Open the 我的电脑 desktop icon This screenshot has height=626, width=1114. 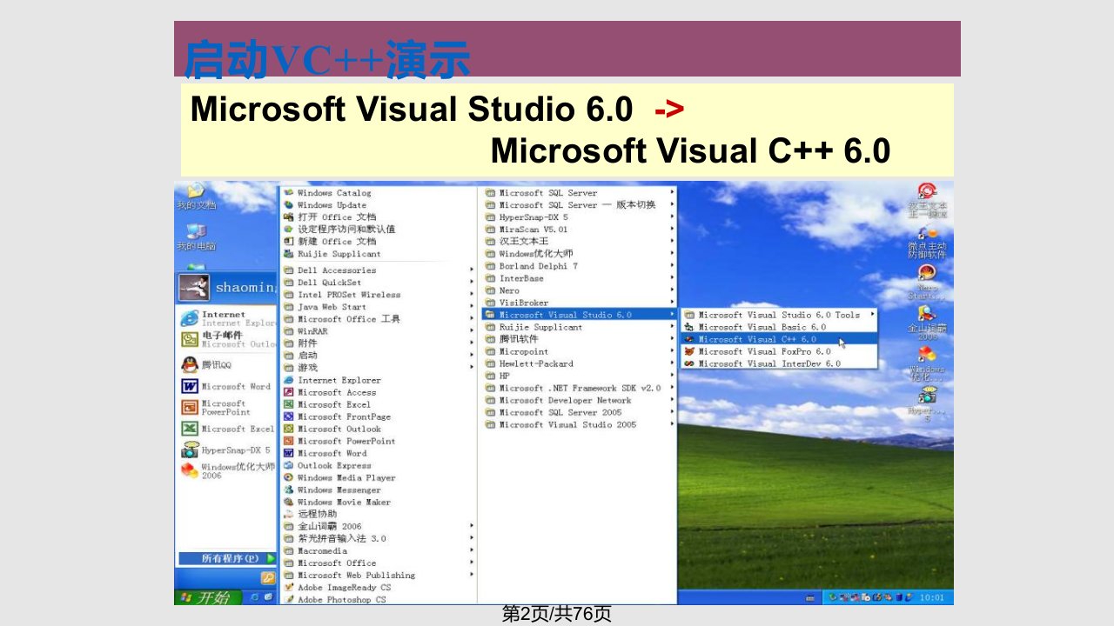196,231
